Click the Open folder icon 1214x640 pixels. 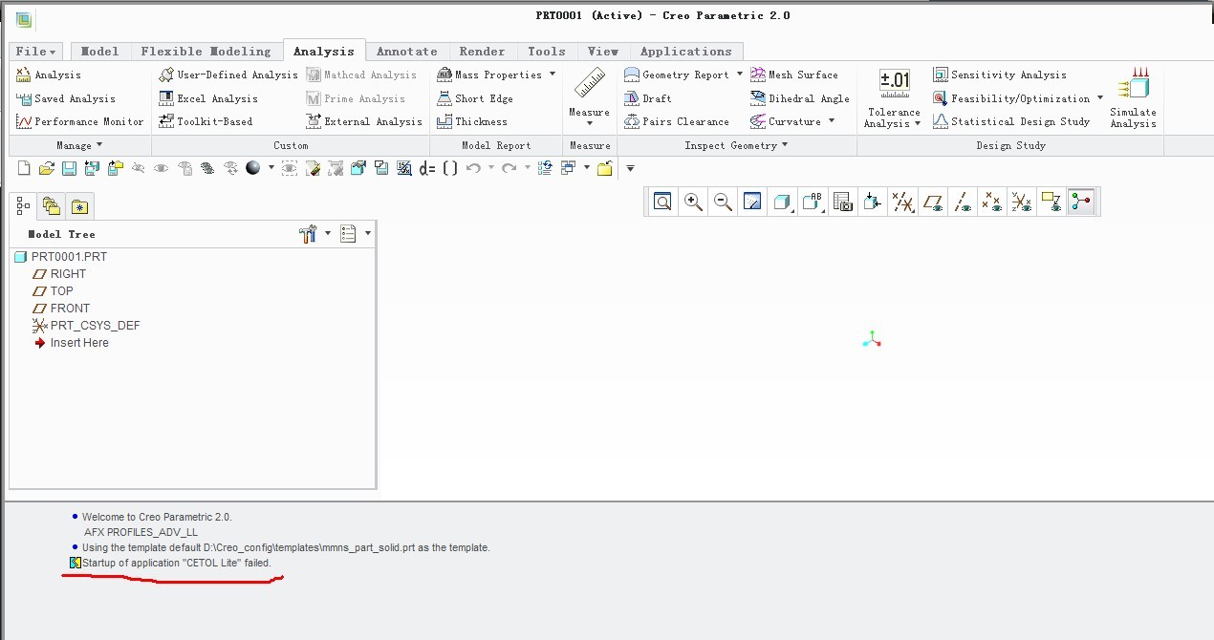pyautogui.click(x=46, y=168)
